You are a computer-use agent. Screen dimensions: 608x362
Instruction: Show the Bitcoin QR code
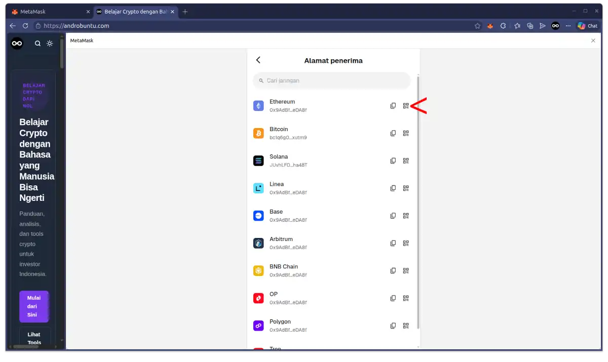(x=406, y=133)
